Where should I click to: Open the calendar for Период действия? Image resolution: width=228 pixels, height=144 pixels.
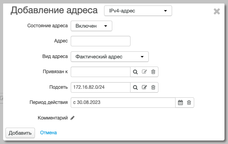click(x=180, y=102)
